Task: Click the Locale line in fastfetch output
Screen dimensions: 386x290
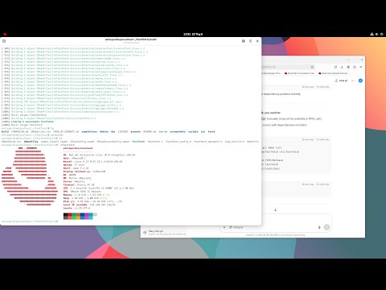Action: pyautogui.click(x=76, y=208)
